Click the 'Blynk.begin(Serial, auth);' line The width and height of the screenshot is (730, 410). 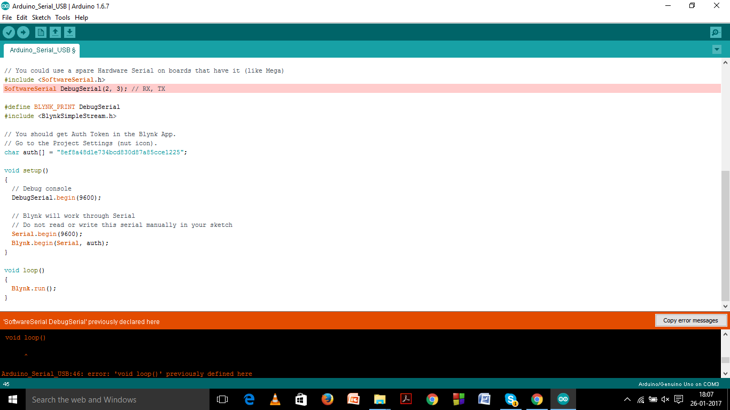(x=60, y=243)
